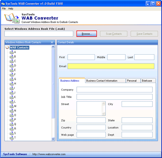Click the contacts tree vertical scrollbar thumb
Image resolution: width=162 pixels, height=158 pixels.
[x=53, y=84]
